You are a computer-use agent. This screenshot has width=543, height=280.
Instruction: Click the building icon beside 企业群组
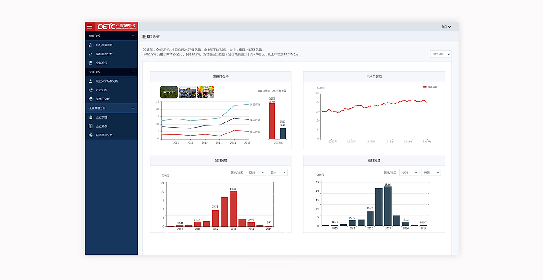point(91,117)
